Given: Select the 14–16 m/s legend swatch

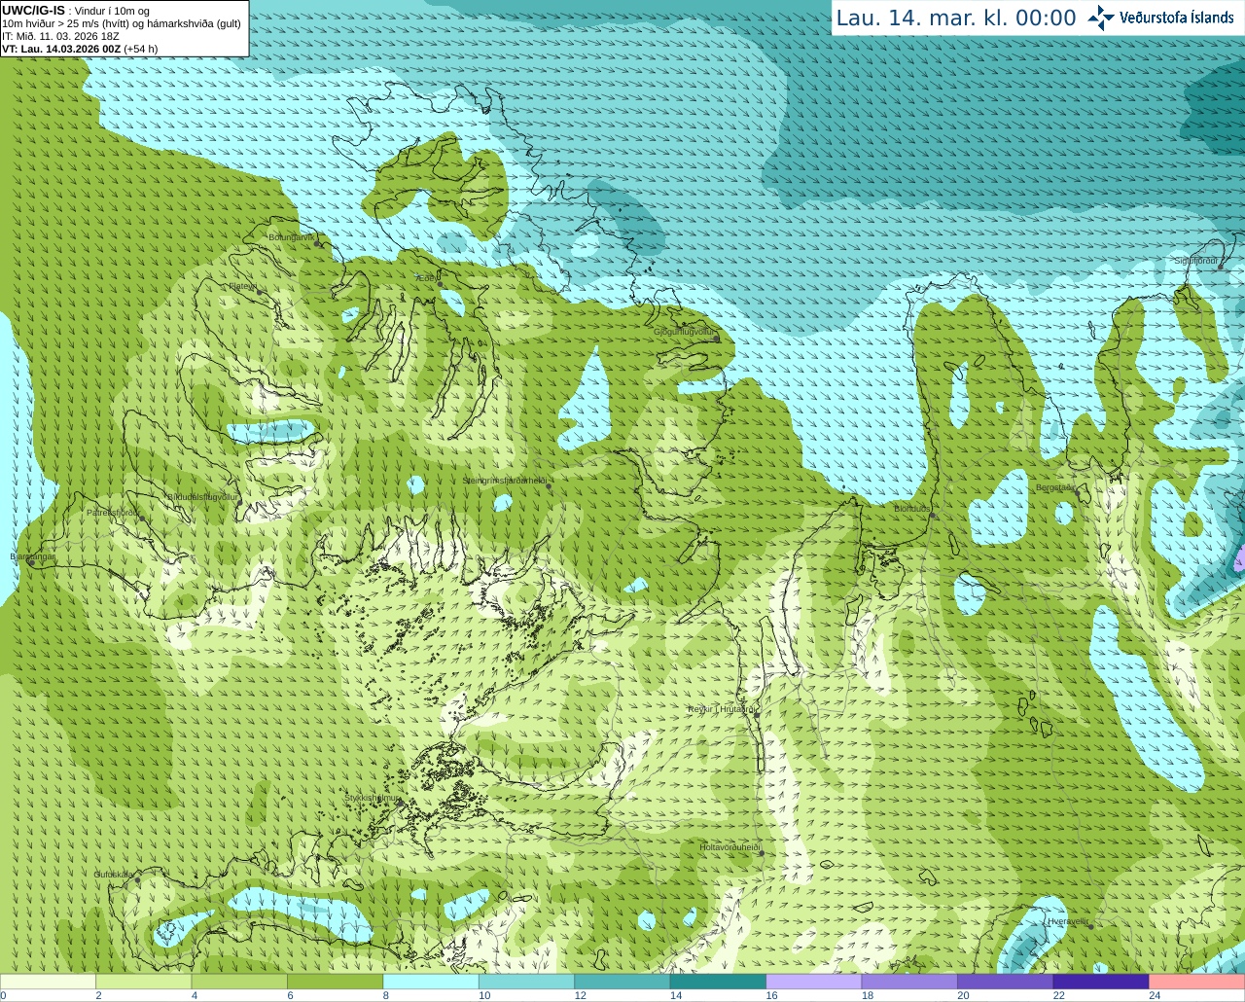Looking at the screenshot, I should click(x=718, y=982).
